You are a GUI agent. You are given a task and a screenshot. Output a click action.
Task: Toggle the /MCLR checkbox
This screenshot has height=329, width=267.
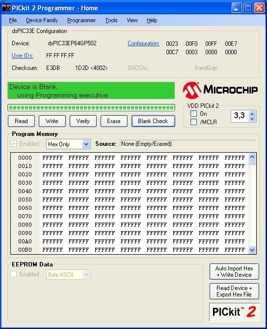[x=193, y=122]
